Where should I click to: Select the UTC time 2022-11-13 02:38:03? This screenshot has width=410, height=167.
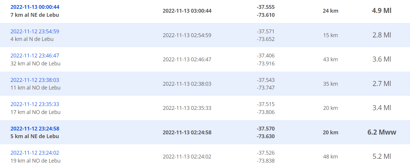pyautogui.click(x=187, y=84)
